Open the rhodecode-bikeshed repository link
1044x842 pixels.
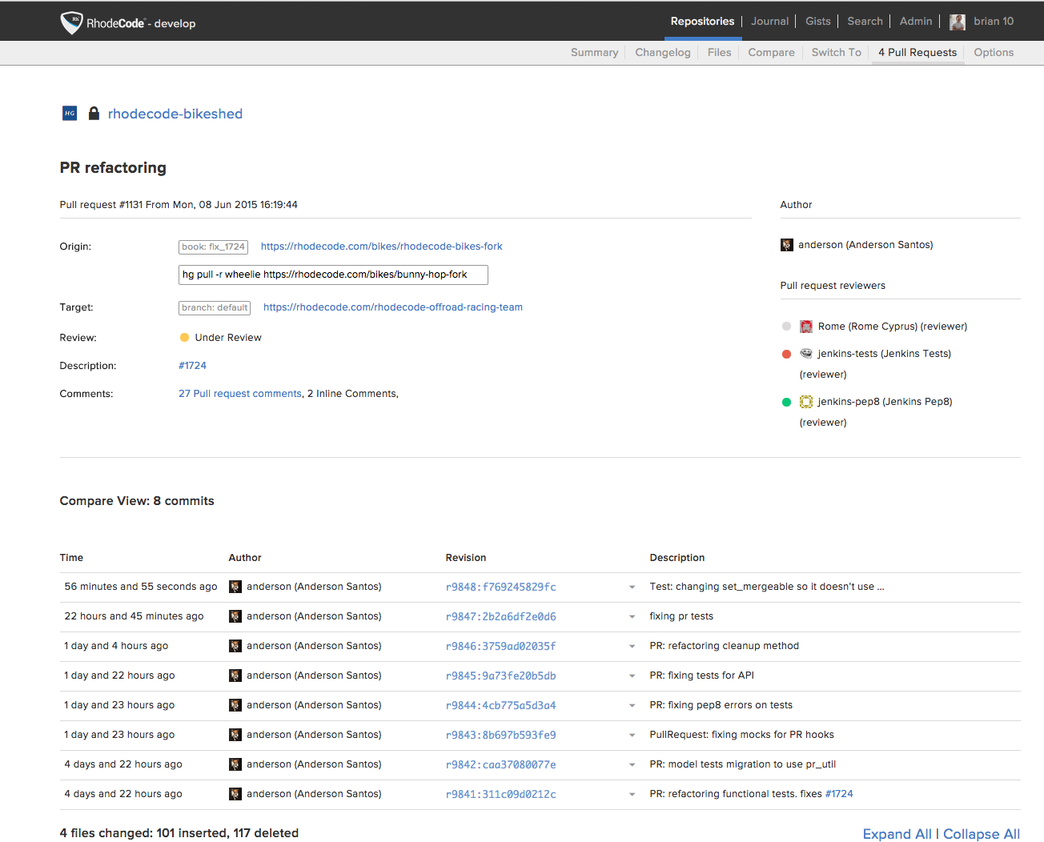click(175, 114)
